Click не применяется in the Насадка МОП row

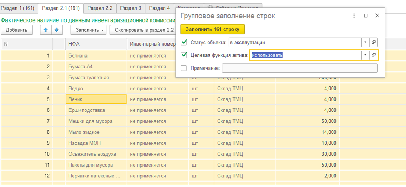[158, 143]
